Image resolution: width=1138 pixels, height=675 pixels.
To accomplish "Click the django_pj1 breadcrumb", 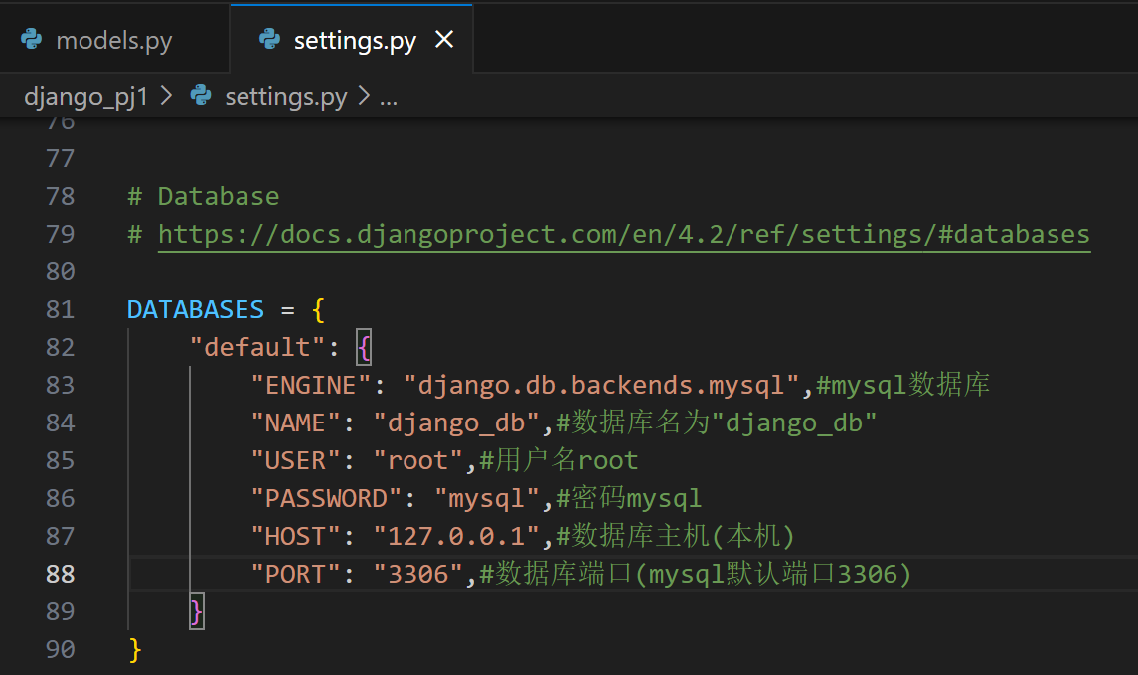I will click(x=86, y=96).
